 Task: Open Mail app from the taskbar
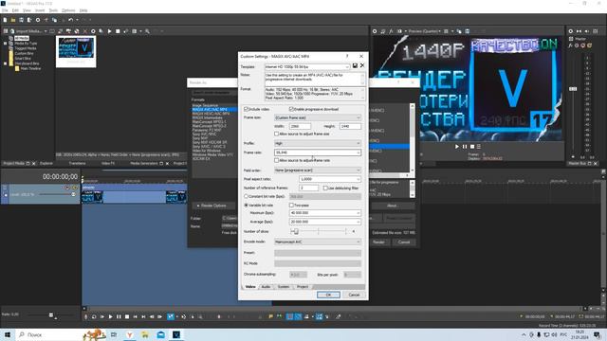pyautogui.click(x=160, y=334)
